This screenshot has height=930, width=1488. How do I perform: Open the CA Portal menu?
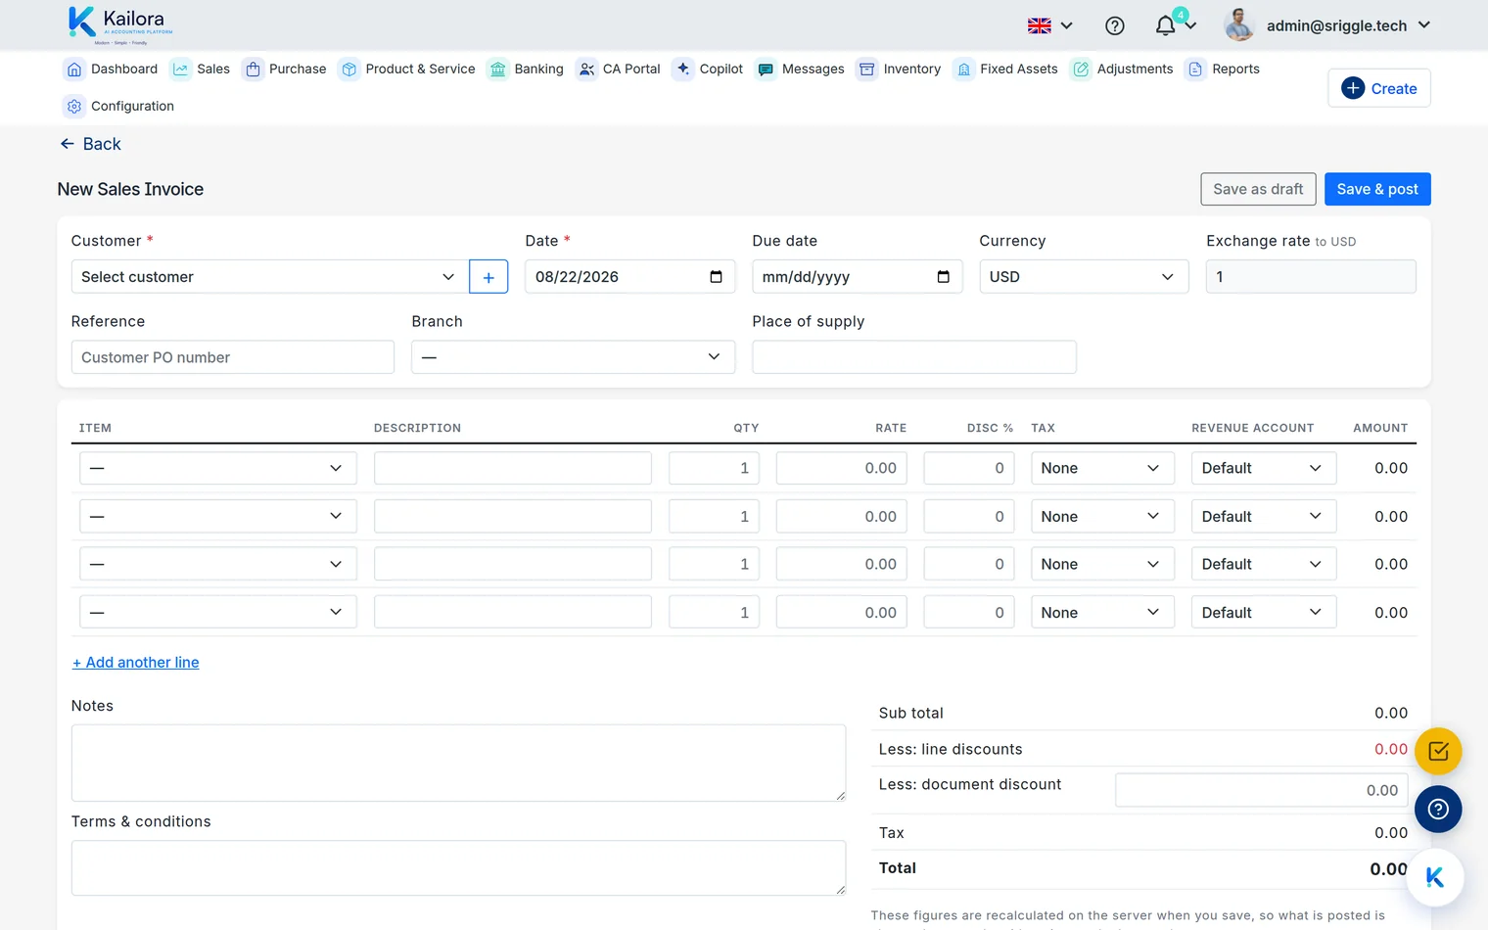click(619, 70)
